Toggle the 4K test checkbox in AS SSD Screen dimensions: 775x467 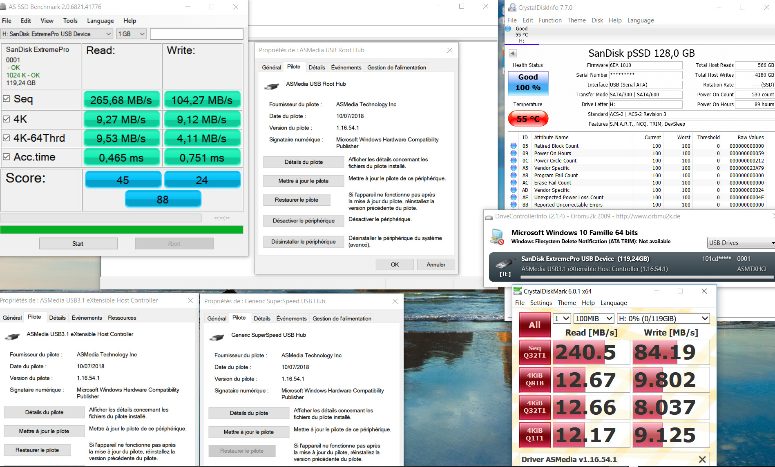(x=6, y=119)
